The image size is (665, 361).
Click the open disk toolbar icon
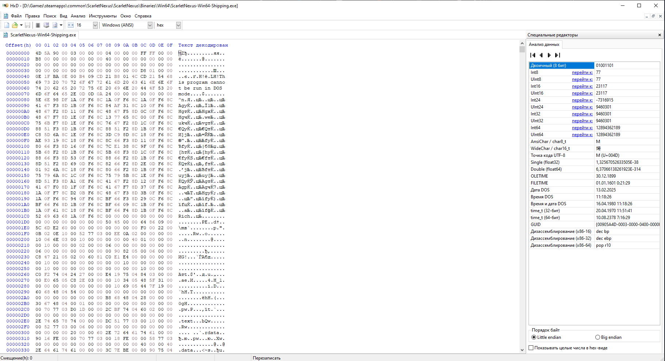(x=46, y=25)
